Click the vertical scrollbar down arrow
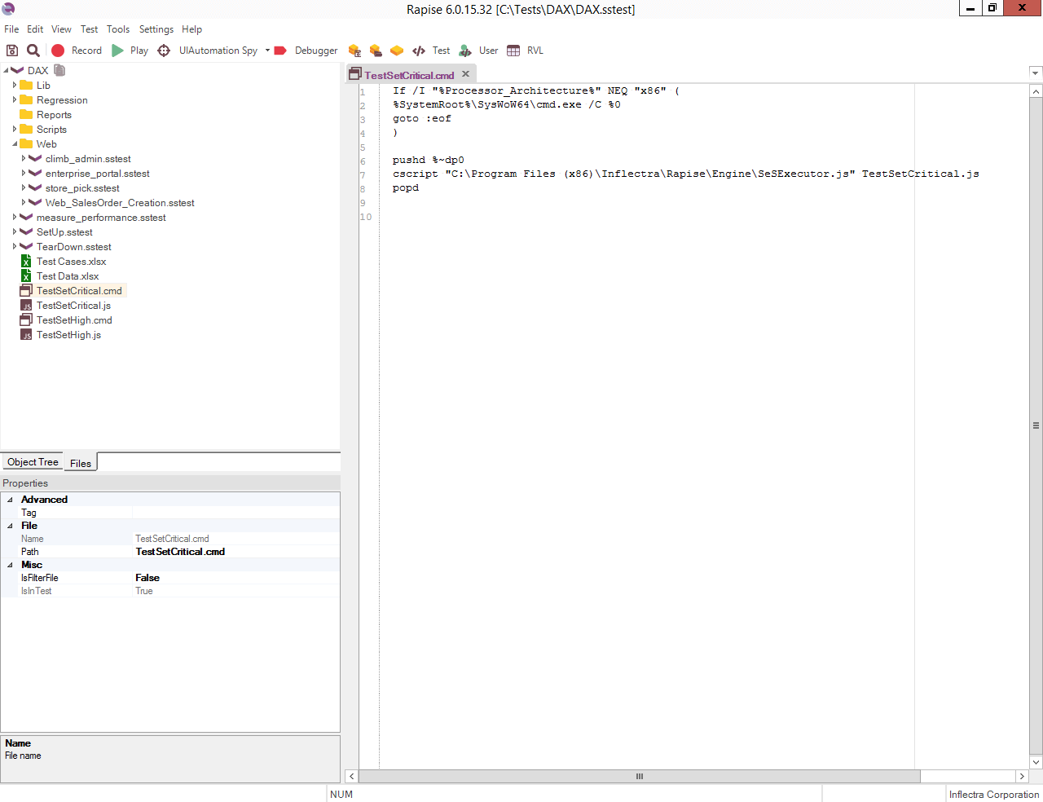The width and height of the screenshot is (1043, 802). tap(1036, 762)
